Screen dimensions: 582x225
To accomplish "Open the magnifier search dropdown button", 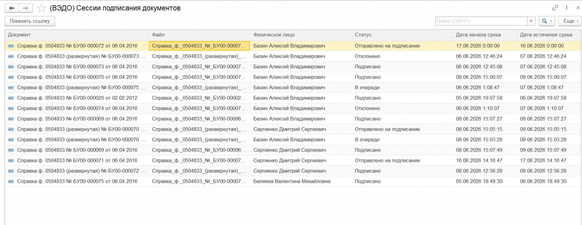I will pos(546,21).
